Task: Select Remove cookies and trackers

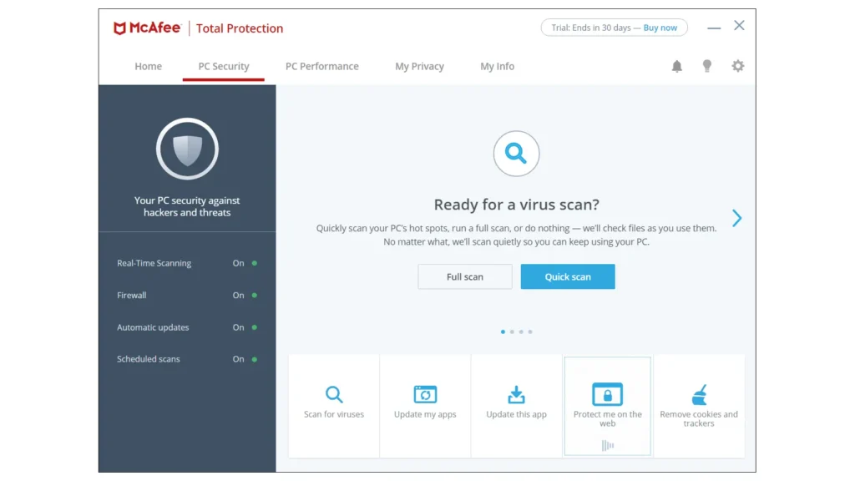Action: pyautogui.click(x=699, y=392)
